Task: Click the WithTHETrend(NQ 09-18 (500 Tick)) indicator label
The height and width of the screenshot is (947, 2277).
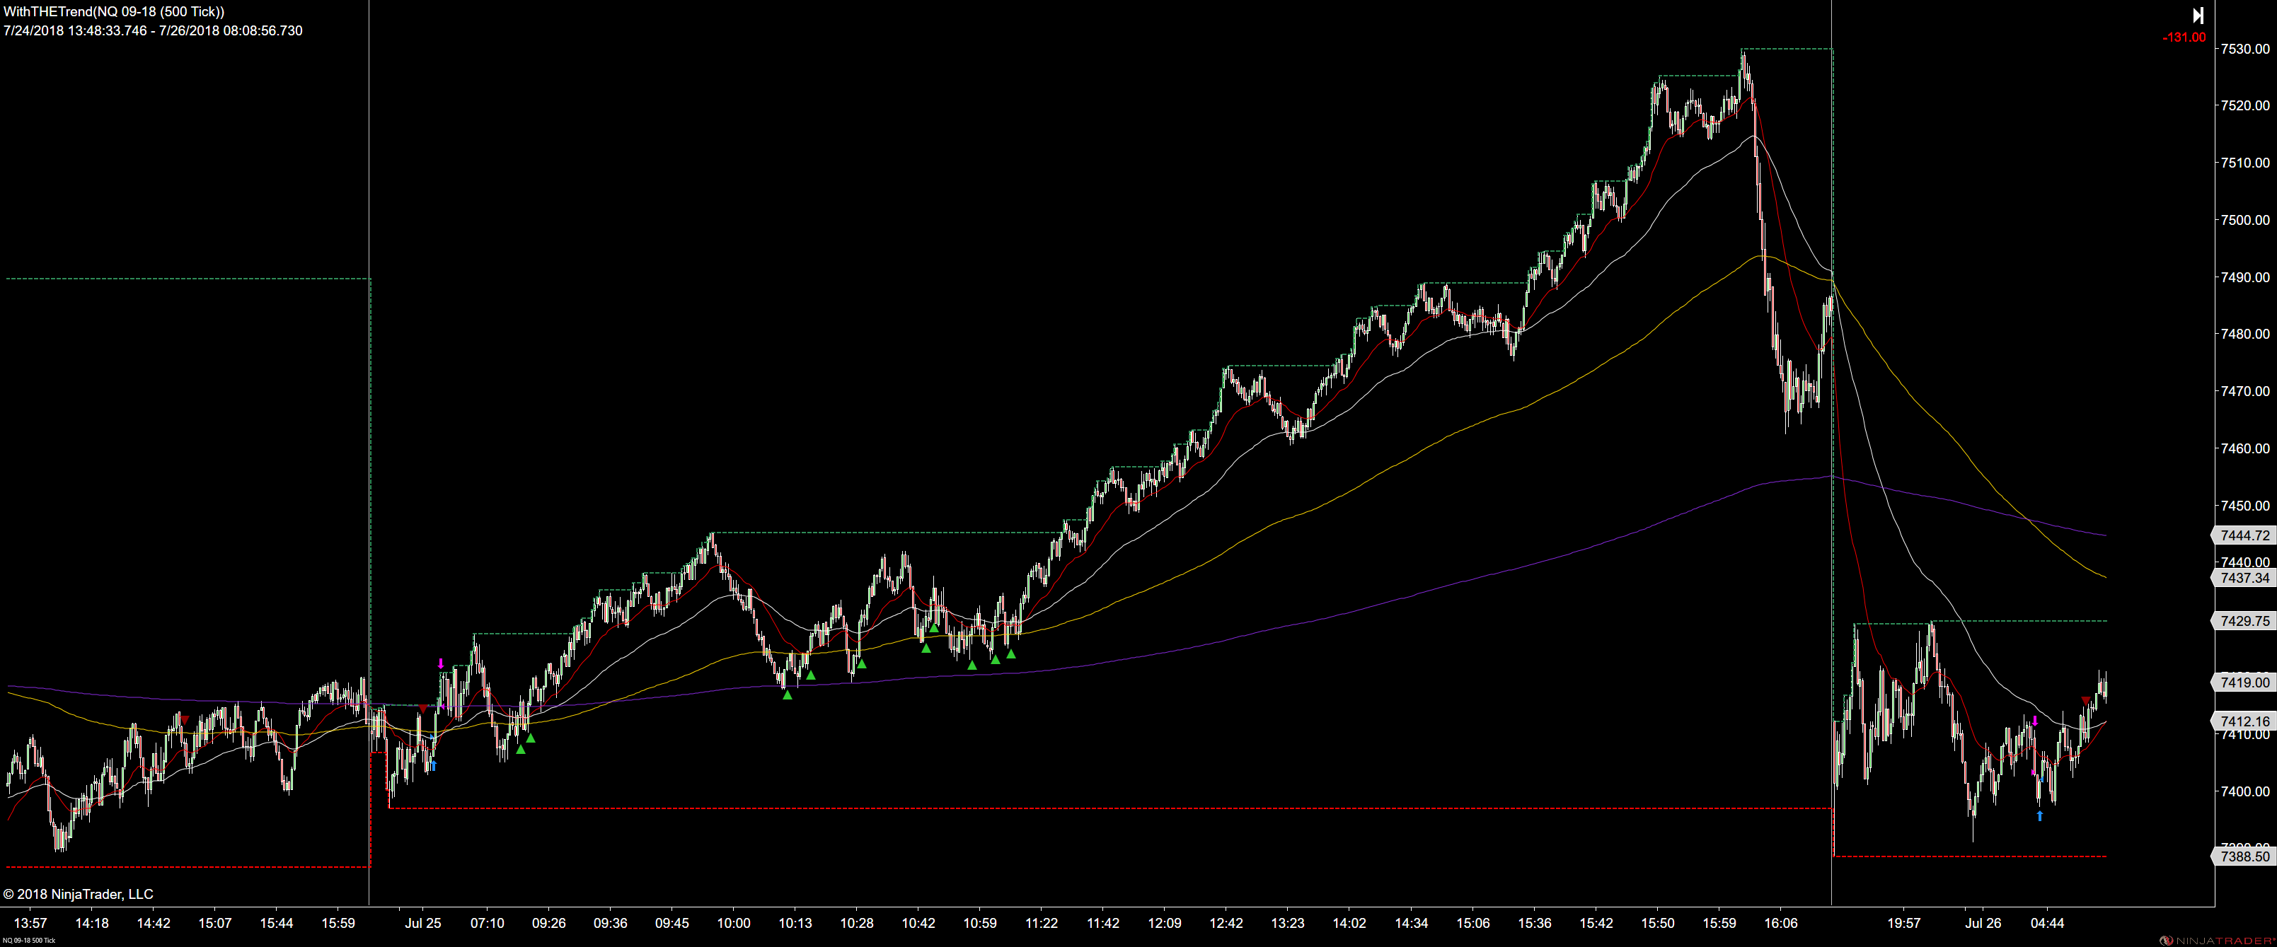Action: (x=114, y=11)
